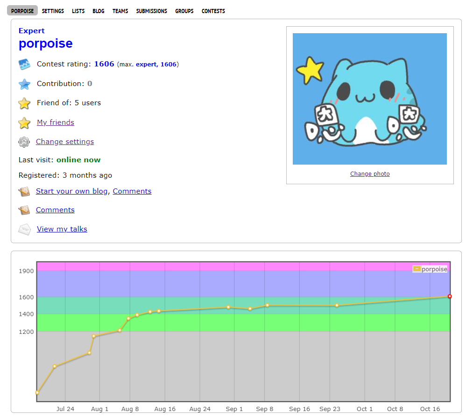Go to the BLOG tab
Screen dimensions: 466x419
coord(99,11)
